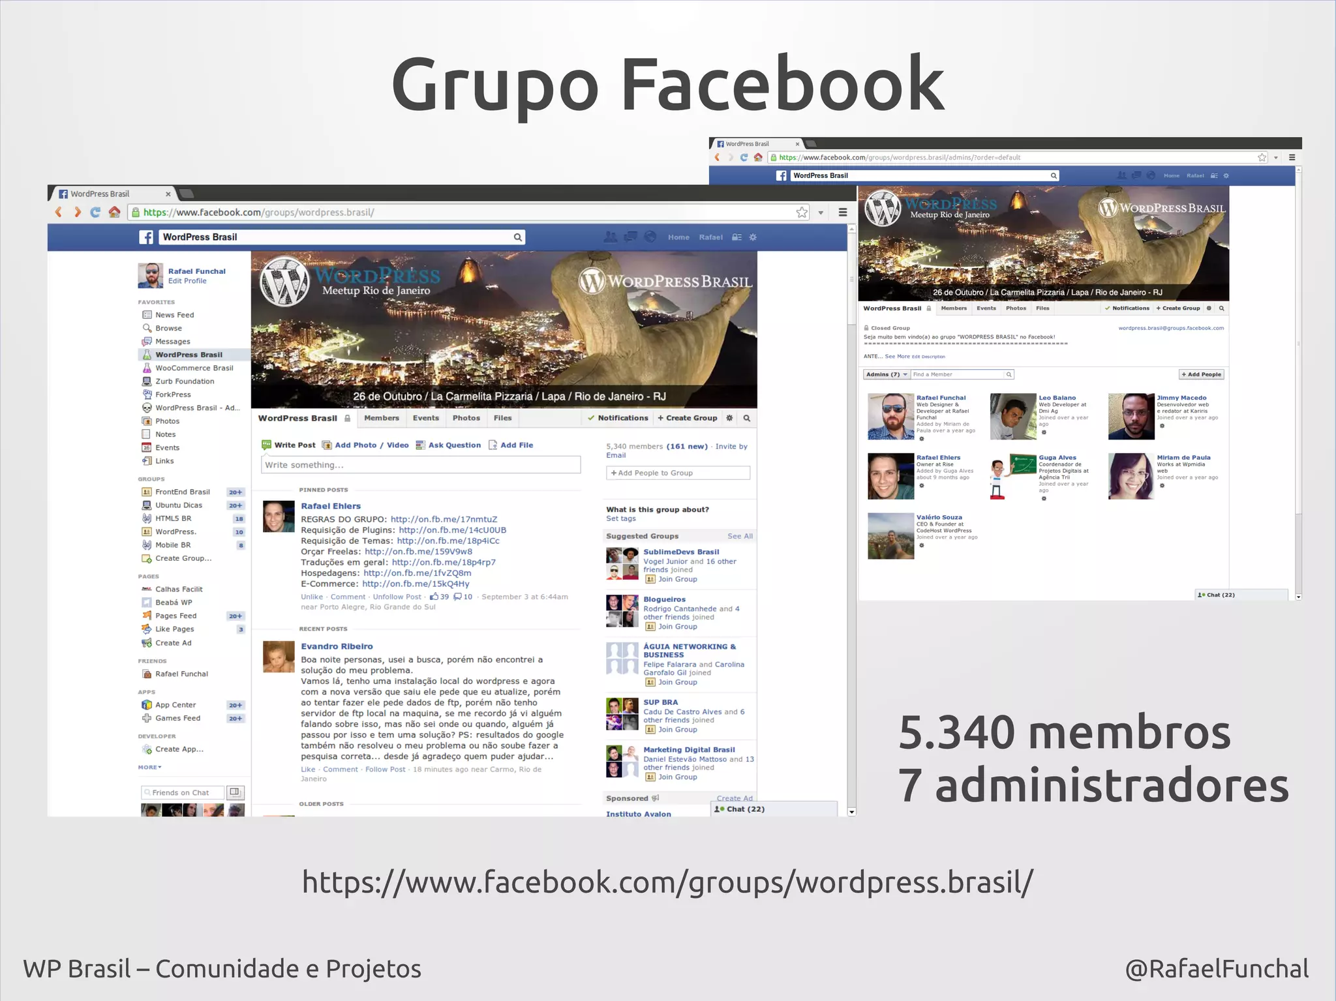Expand MORE section in left sidebar

tap(149, 768)
